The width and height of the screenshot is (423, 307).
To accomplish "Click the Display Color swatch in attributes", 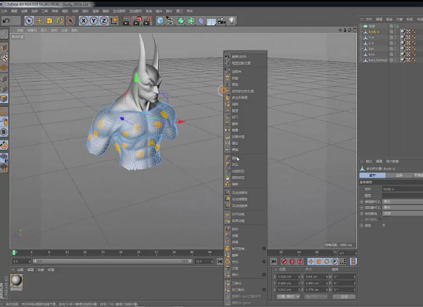I will coord(386,219).
